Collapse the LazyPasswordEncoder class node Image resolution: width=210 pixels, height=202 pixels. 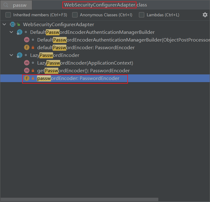[11, 55]
